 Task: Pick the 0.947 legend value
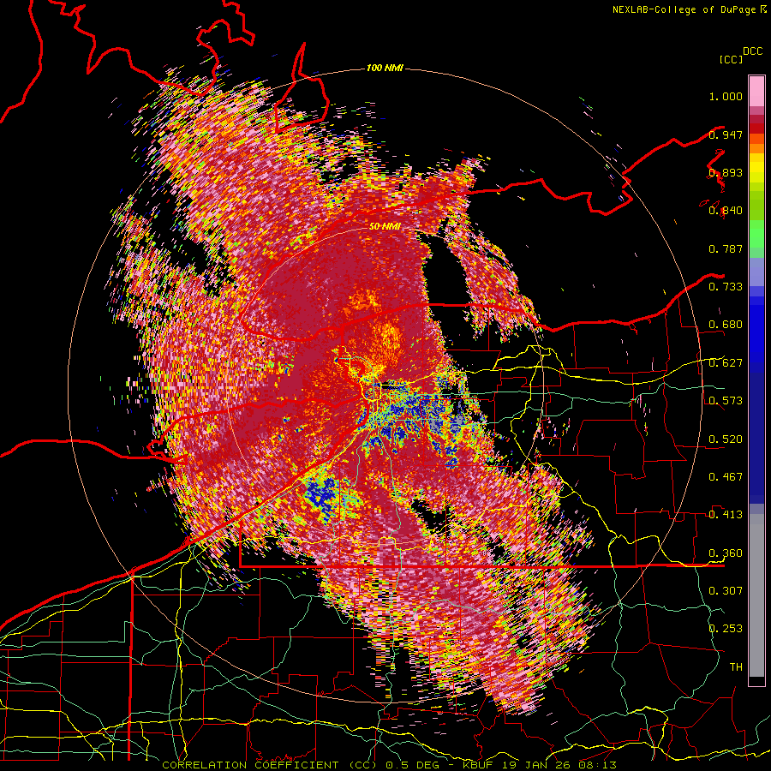(726, 134)
